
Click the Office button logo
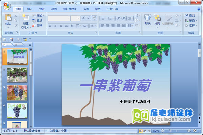click(7, 6)
